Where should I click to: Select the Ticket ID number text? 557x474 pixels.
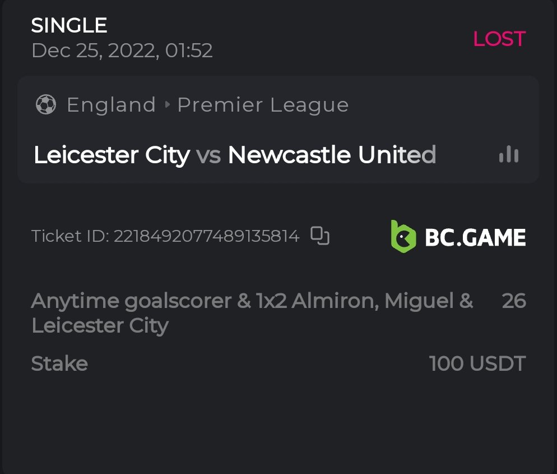206,236
